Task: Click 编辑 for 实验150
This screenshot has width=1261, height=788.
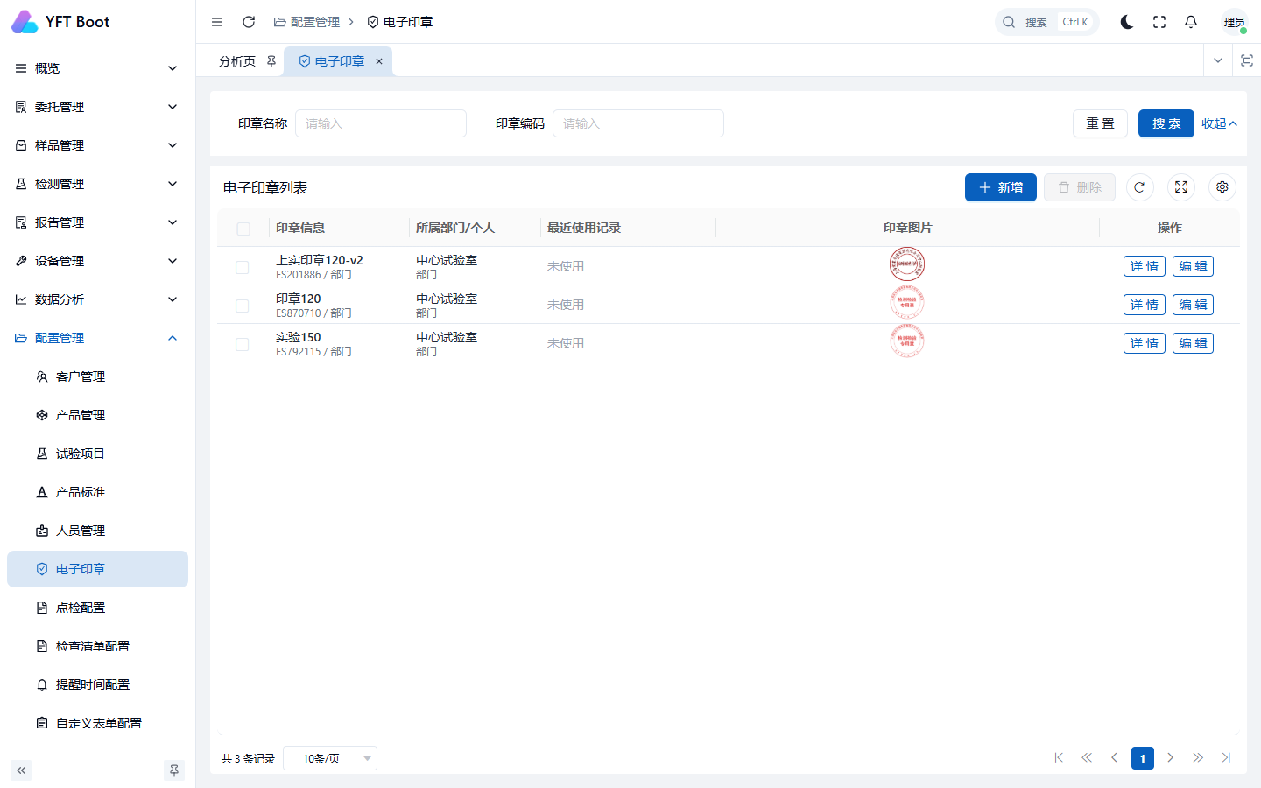Action: [x=1193, y=343]
